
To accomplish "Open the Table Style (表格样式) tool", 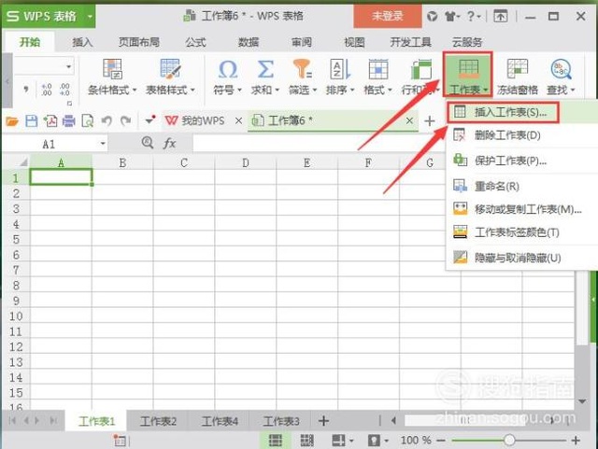I will pos(170,77).
